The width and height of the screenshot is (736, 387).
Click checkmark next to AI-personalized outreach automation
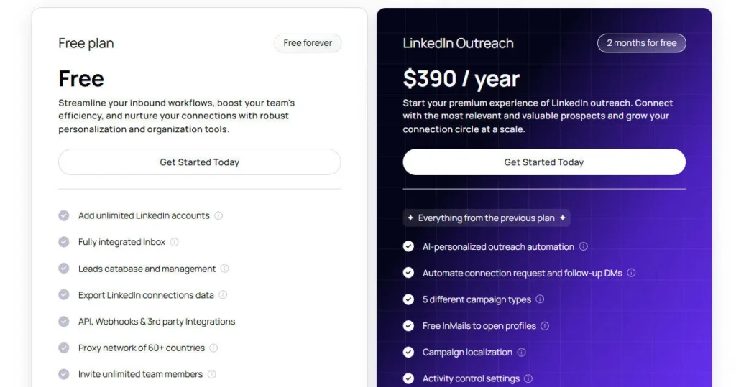pyautogui.click(x=408, y=247)
